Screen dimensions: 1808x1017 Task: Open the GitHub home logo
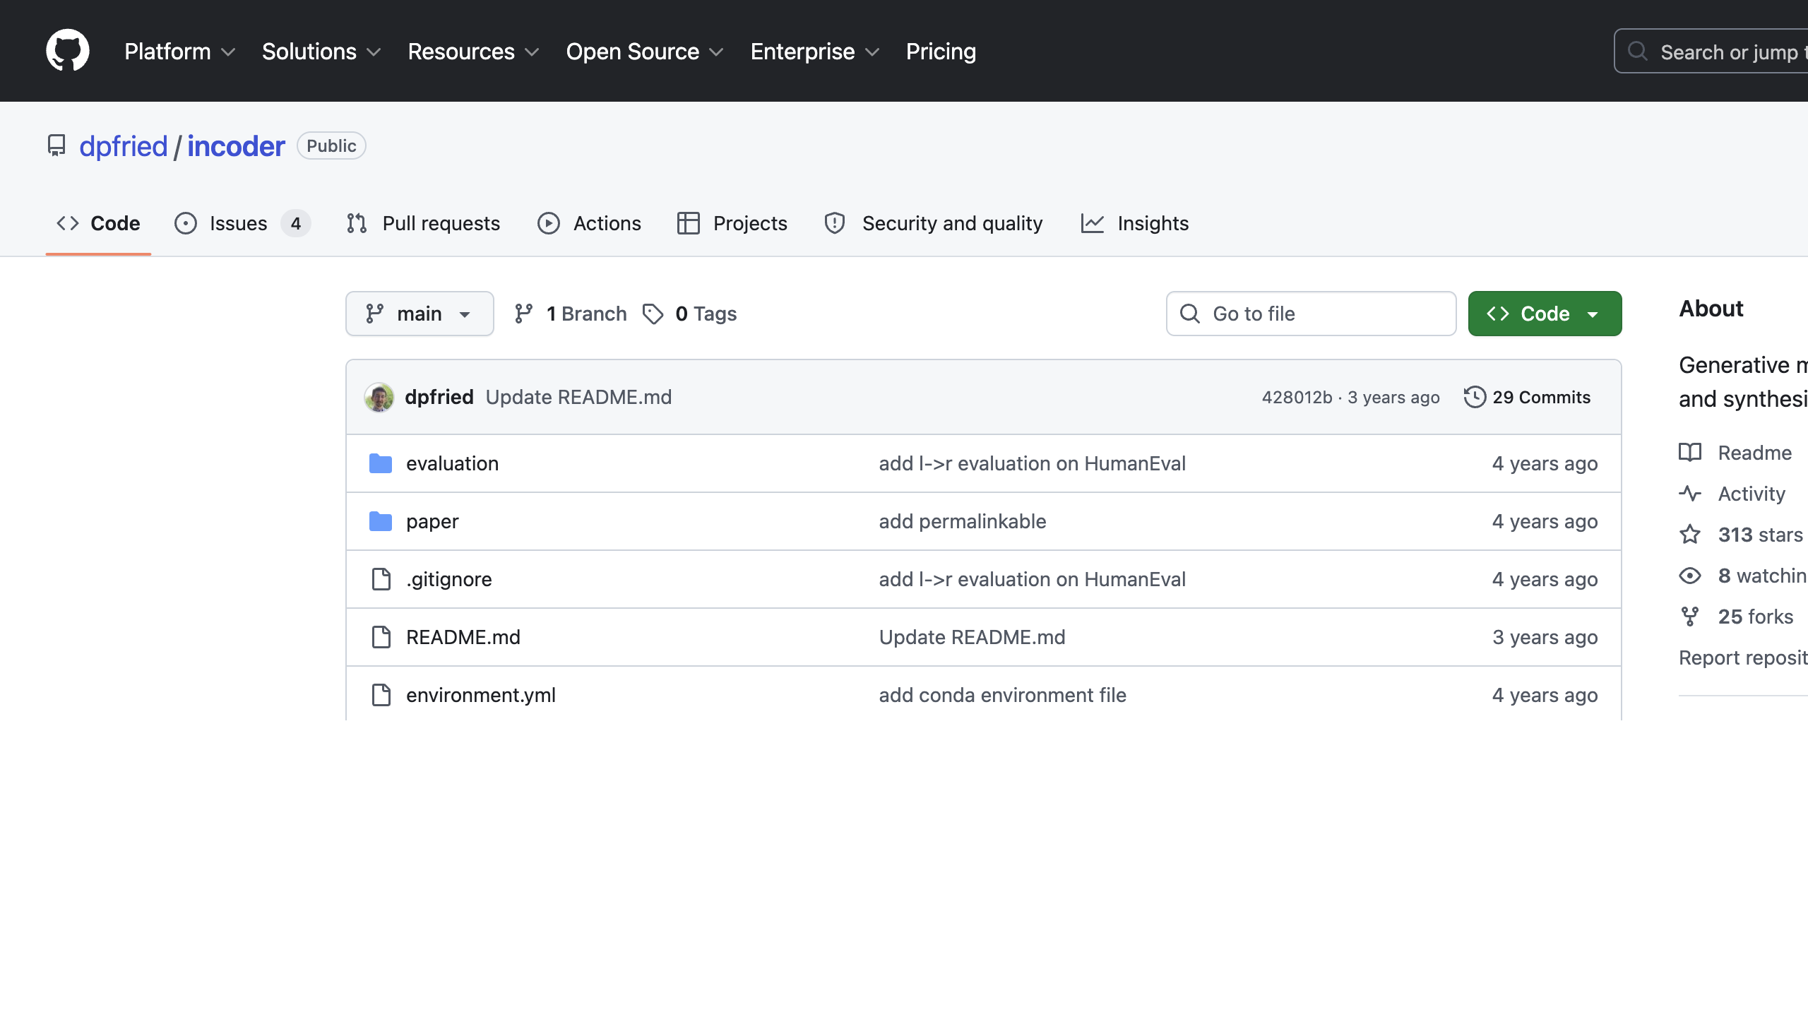coord(68,50)
